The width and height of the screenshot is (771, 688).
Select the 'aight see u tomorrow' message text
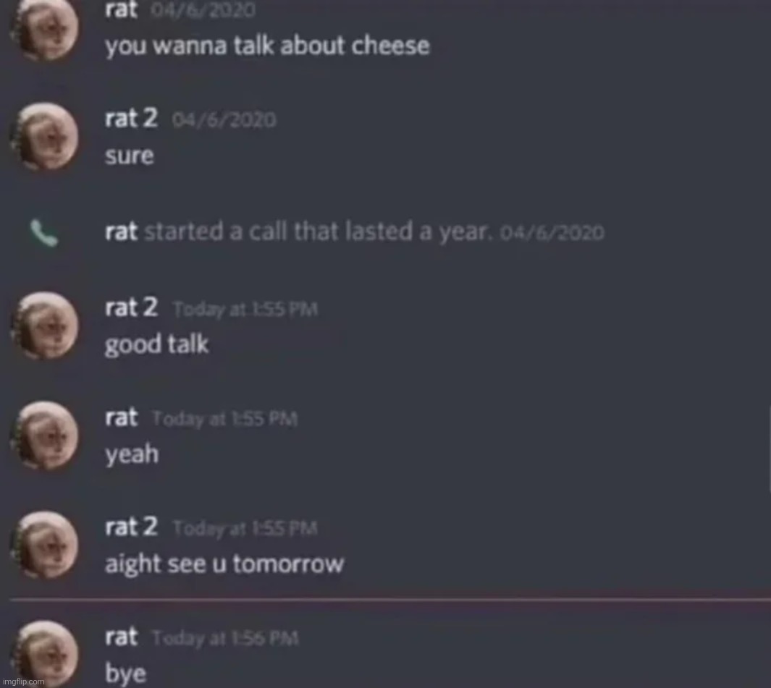click(x=224, y=564)
